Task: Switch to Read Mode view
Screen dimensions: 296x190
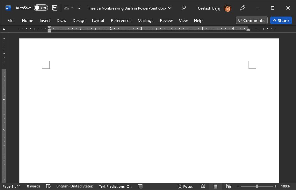Action: pyautogui.click(x=203, y=186)
